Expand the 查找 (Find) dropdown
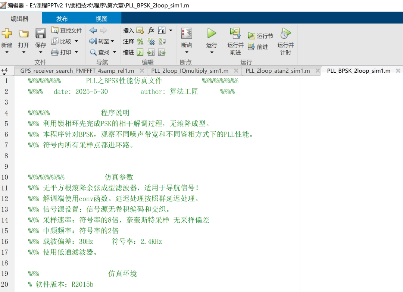Screen dimensions: 403x292 coord(114,52)
